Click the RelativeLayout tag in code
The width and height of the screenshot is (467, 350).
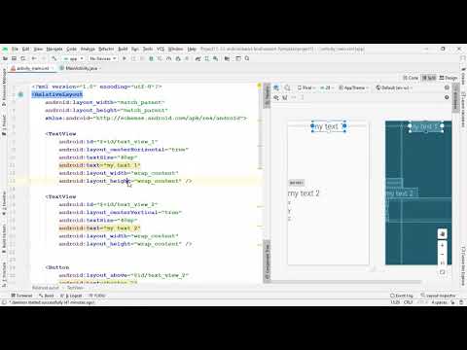pyautogui.click(x=57, y=94)
